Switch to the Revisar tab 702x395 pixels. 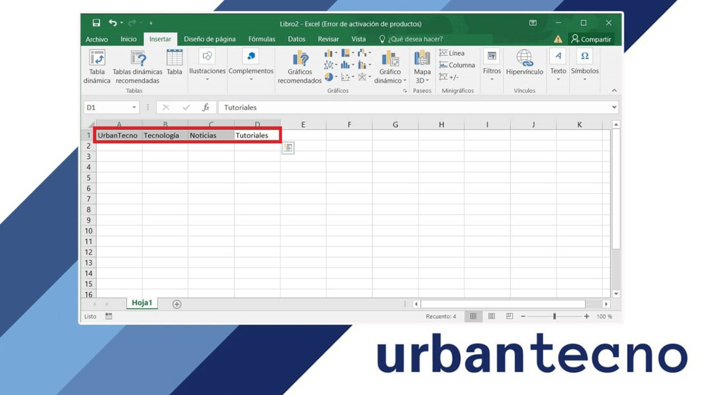pyautogui.click(x=328, y=39)
